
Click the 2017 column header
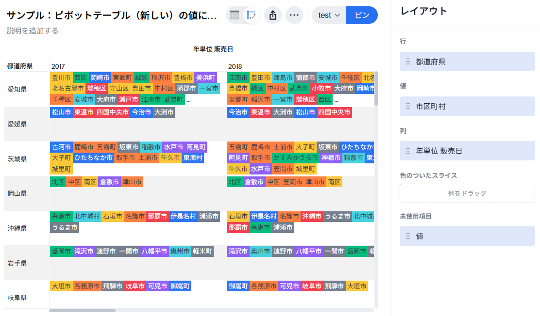pos(58,66)
